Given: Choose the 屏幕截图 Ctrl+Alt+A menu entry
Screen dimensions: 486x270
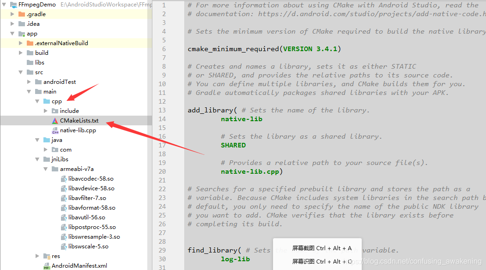Looking at the screenshot, I should tap(322, 248).
